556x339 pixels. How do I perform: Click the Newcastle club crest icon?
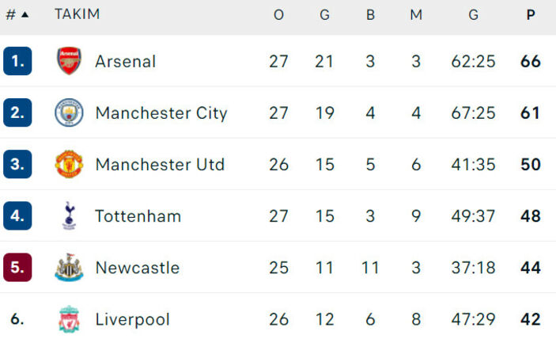[69, 268]
